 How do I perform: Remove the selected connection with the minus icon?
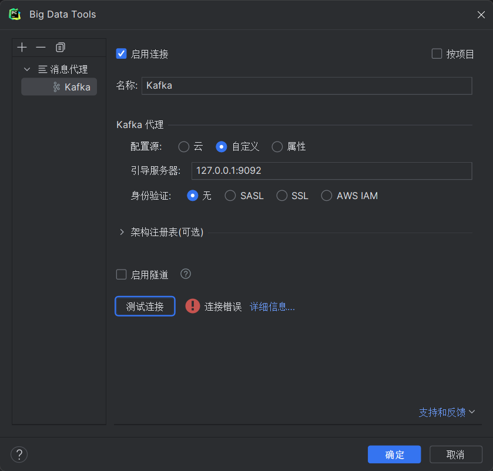coord(41,48)
